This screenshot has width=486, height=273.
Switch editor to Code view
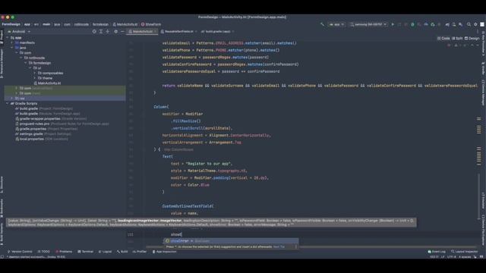(x=443, y=39)
